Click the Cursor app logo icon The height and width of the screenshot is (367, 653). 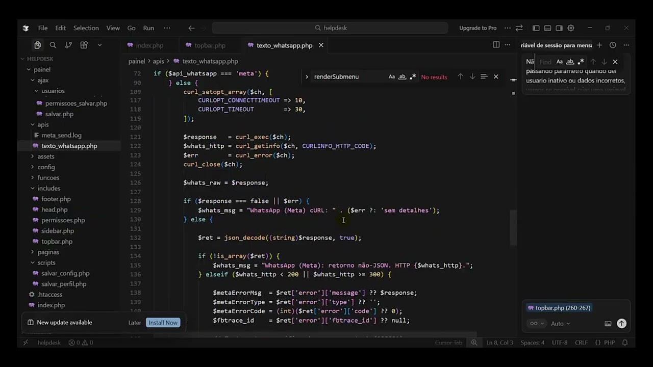[x=26, y=28]
